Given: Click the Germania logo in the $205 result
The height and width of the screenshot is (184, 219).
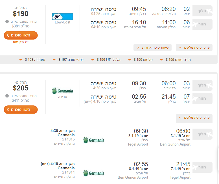Looking at the screenshot, I should [62, 91].
